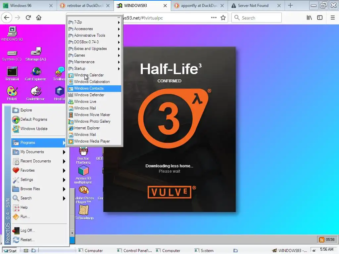This screenshot has width=339, height=254.
Task: Click Explore in Start menu
Action: click(38, 110)
